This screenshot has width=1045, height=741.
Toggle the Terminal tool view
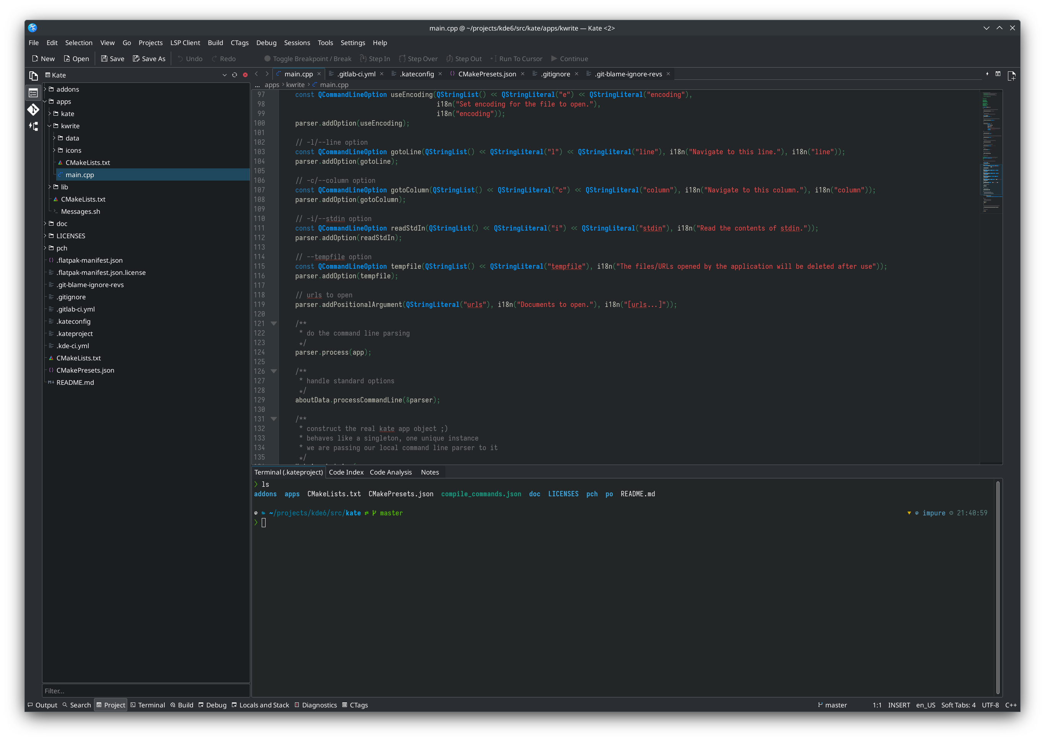point(147,705)
